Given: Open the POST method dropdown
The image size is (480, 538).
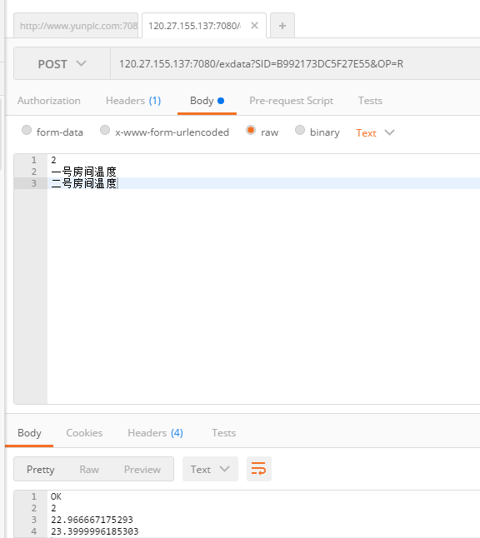Looking at the screenshot, I should click(x=62, y=64).
